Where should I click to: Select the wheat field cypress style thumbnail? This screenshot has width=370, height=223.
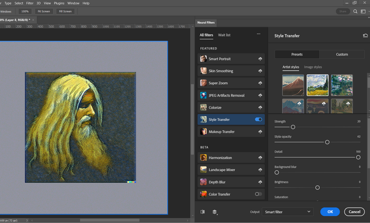317,85
